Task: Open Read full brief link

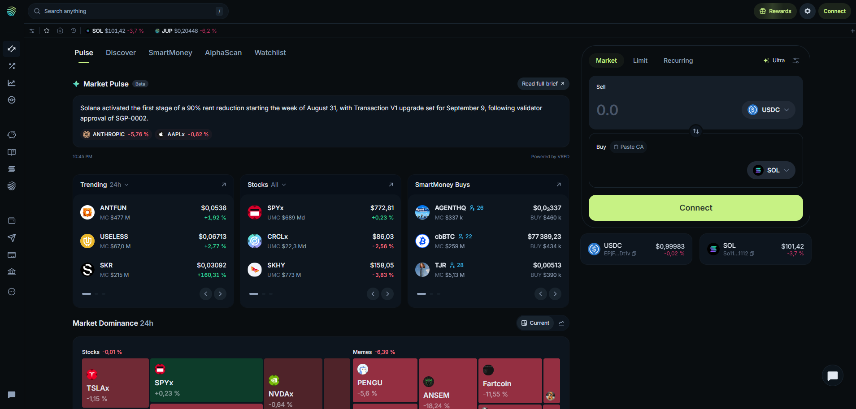Action: click(543, 84)
